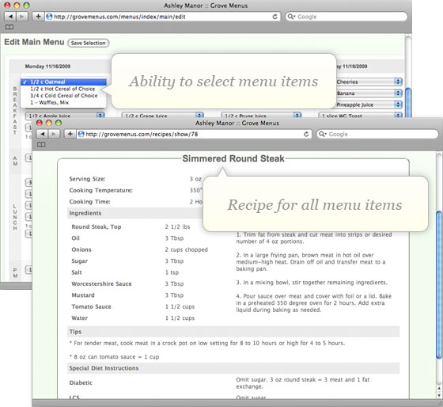The height and width of the screenshot is (407, 443).
Task: Click the Sugar ingredient row
Action: point(79,261)
